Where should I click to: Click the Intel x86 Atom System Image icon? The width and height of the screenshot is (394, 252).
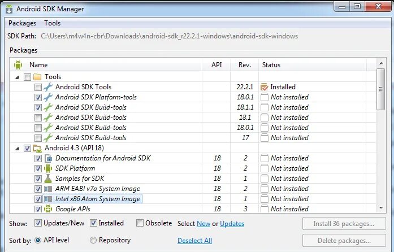[48, 199]
